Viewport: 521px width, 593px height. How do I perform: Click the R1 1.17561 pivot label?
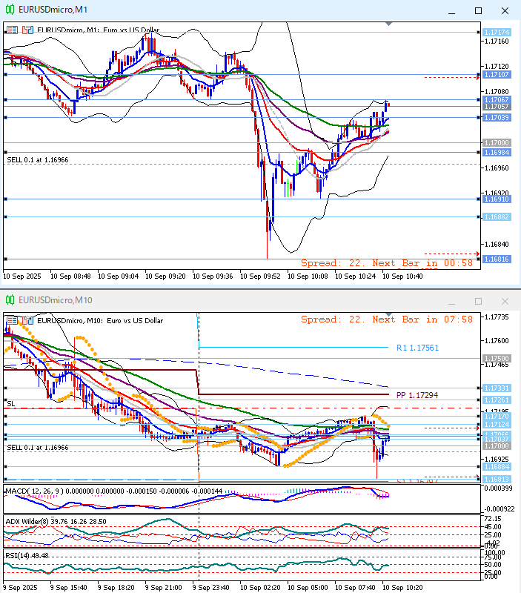[417, 347]
